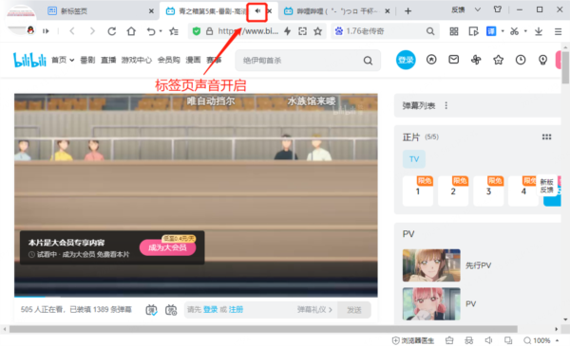Open the 会员购 navigation item
This screenshot has height=346, width=570.
(x=169, y=61)
